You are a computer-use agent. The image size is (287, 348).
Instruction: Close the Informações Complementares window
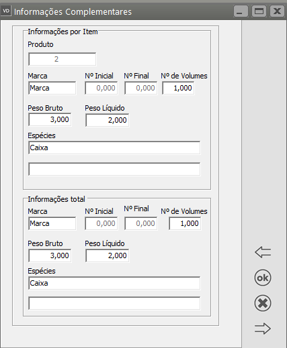pos(277,11)
